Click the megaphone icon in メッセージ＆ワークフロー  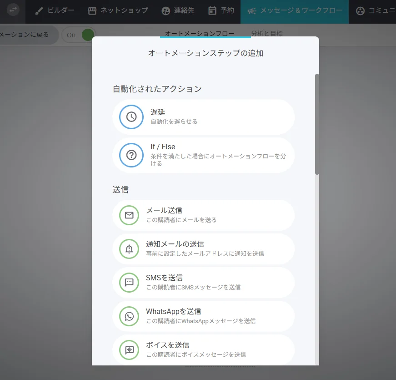point(252,11)
